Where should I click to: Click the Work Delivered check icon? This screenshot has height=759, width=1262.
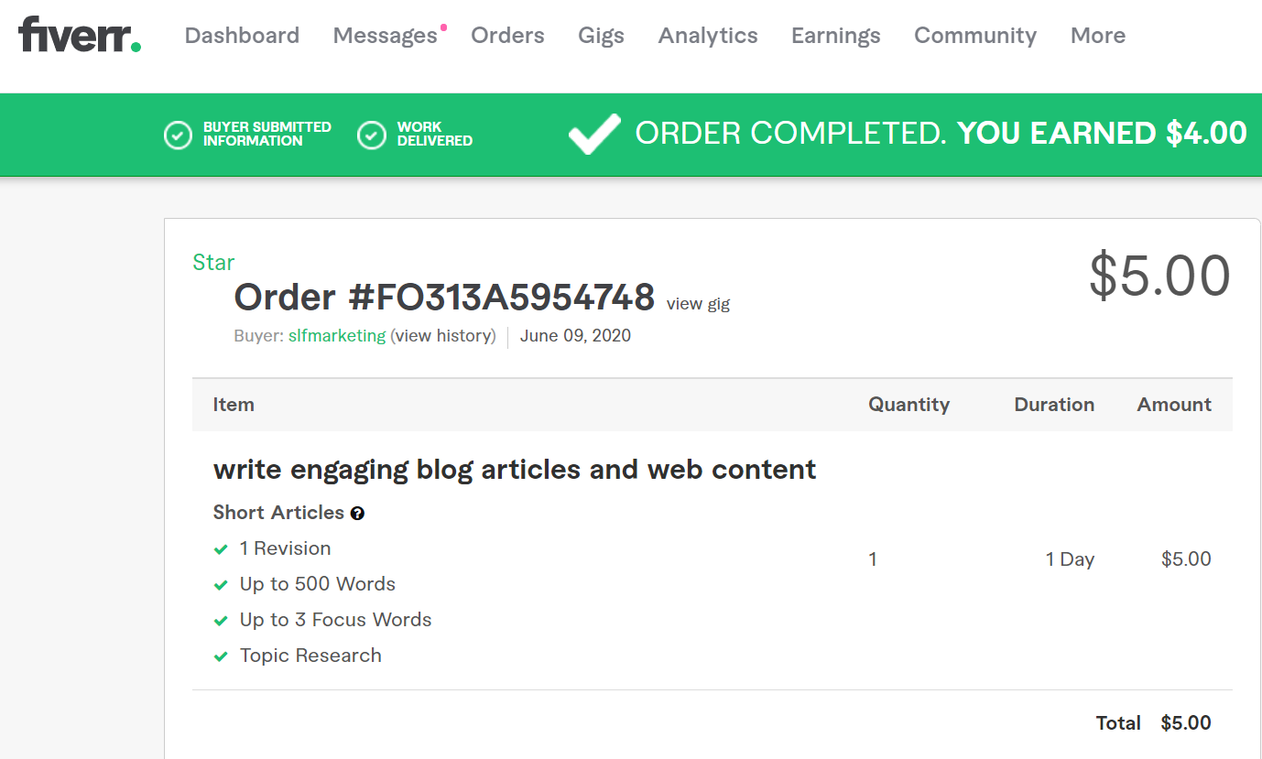pyautogui.click(x=371, y=135)
